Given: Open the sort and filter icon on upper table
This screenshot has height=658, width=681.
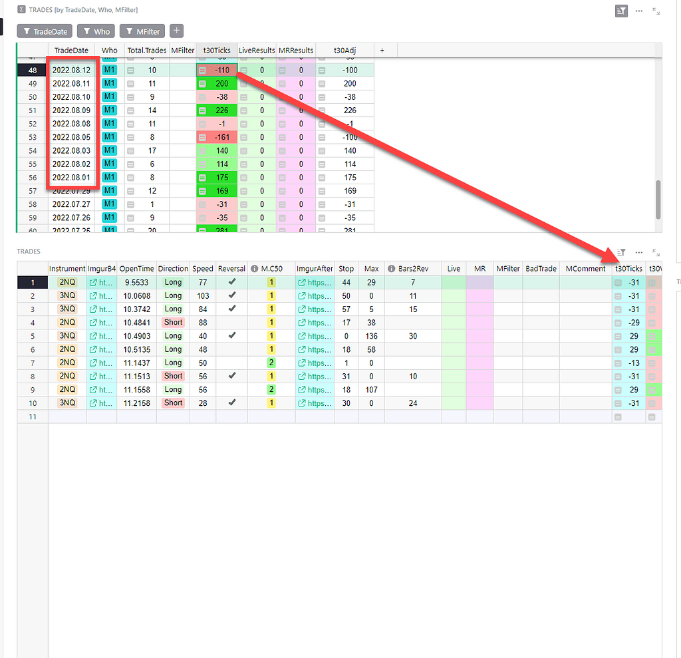Looking at the screenshot, I should click(x=621, y=11).
